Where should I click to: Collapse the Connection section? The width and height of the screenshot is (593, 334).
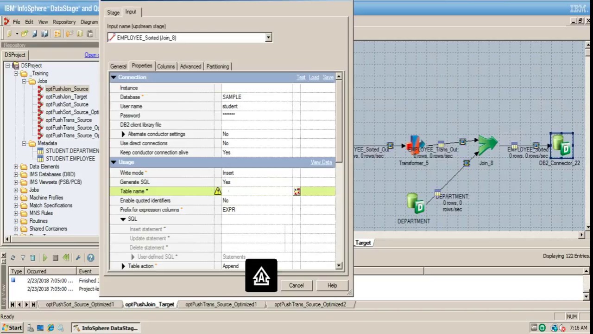[114, 77]
